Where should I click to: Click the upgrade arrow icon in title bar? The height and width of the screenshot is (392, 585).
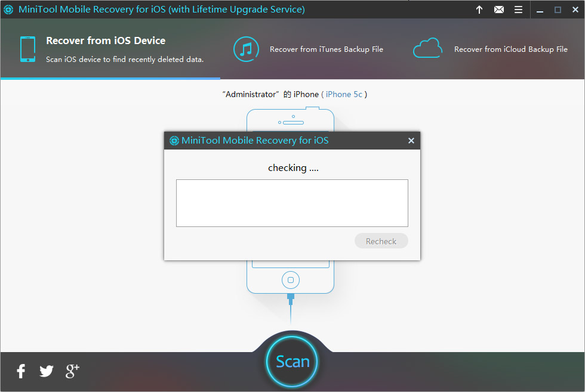[x=479, y=10]
